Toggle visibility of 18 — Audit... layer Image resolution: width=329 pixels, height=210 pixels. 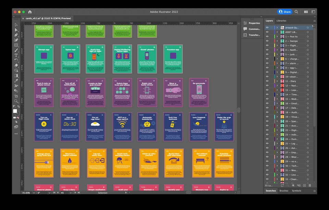point(267,112)
